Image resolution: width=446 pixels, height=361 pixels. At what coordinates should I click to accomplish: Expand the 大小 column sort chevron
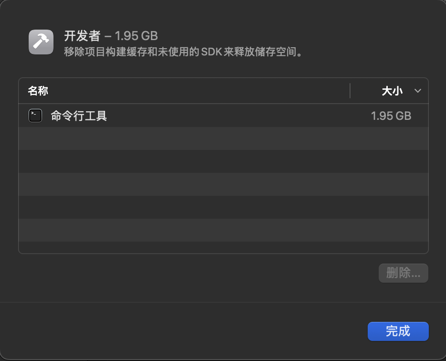(x=418, y=91)
